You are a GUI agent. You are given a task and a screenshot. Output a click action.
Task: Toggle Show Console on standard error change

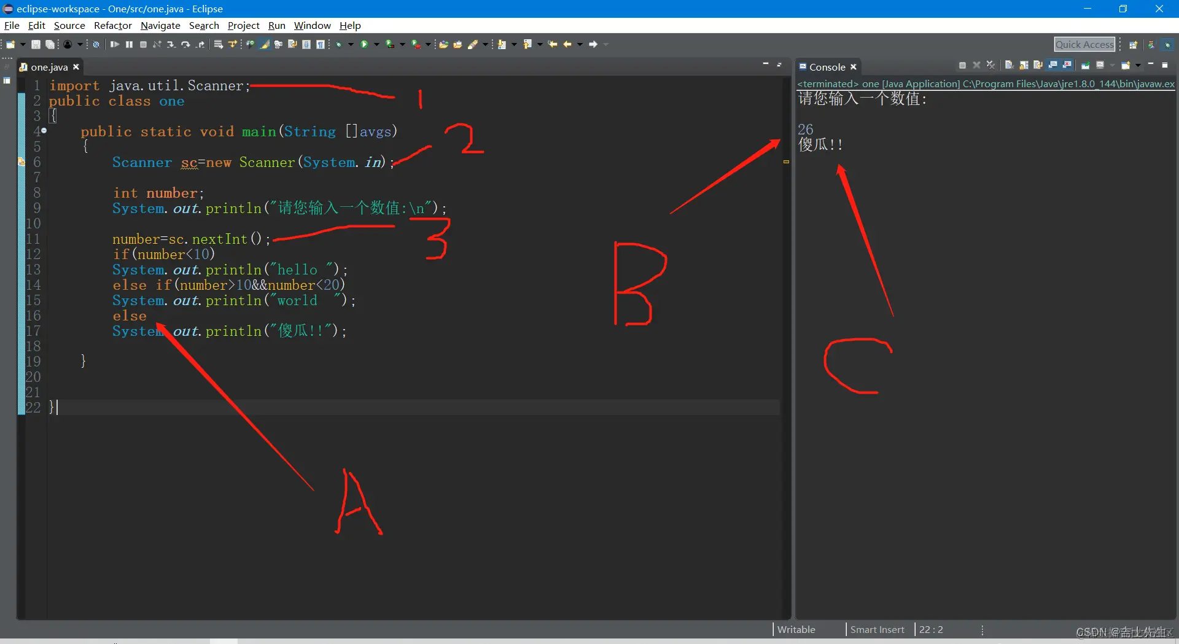pos(1067,65)
